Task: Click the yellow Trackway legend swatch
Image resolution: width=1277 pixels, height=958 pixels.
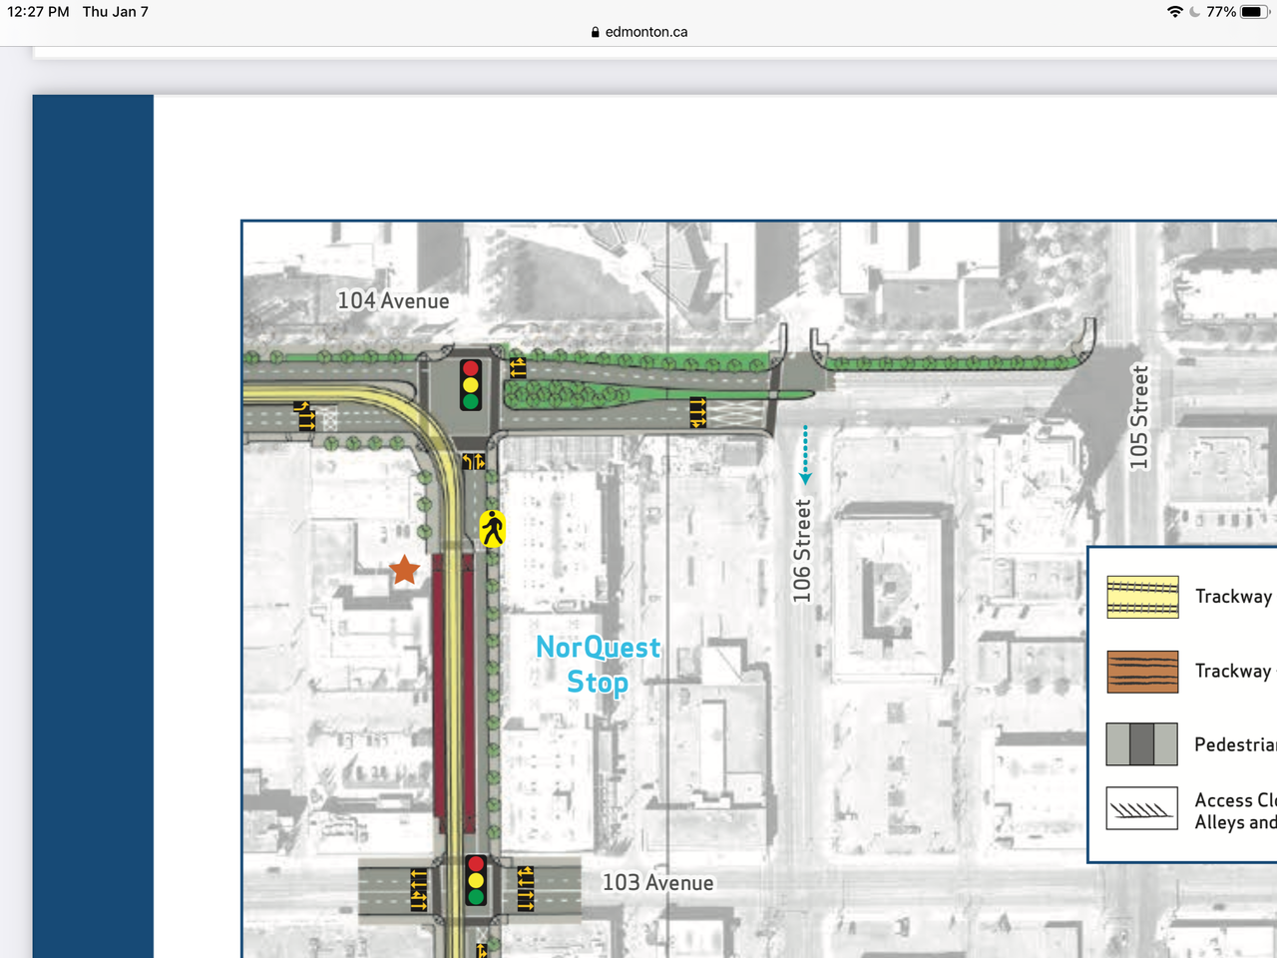Action: (x=1142, y=597)
